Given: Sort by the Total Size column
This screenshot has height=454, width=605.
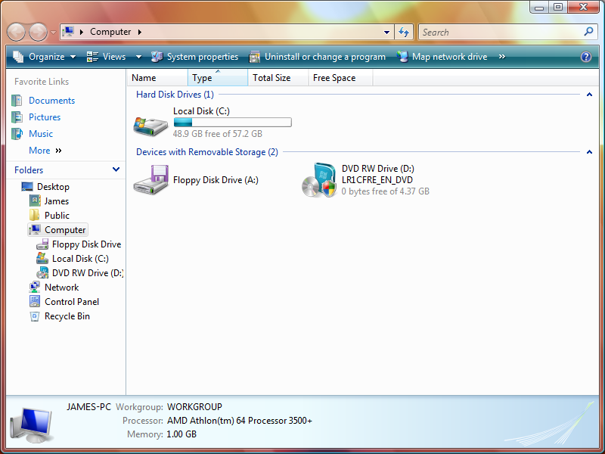Looking at the screenshot, I should pyautogui.click(x=278, y=78).
